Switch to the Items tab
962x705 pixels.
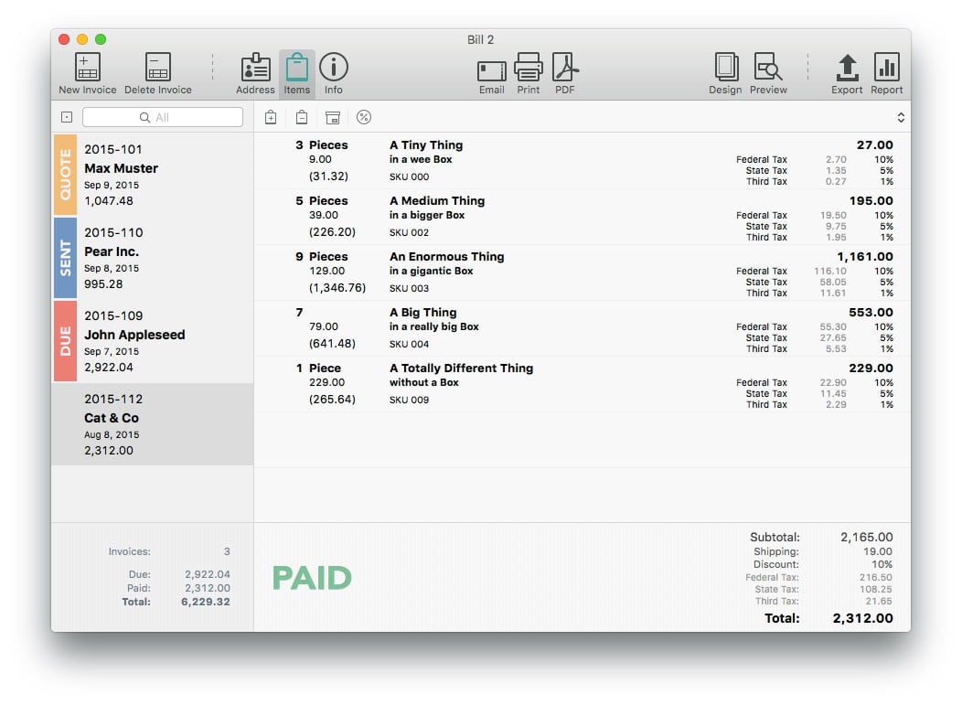[296, 69]
